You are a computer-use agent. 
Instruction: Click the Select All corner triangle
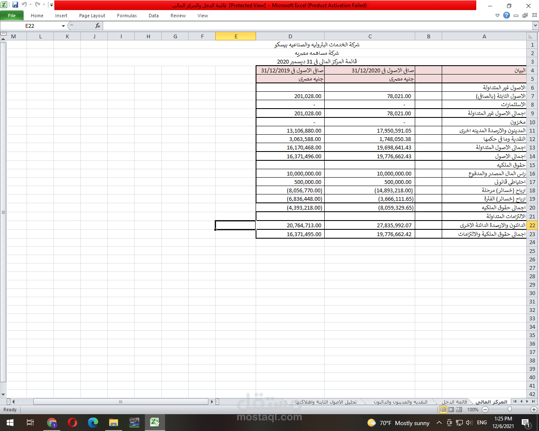click(532, 37)
